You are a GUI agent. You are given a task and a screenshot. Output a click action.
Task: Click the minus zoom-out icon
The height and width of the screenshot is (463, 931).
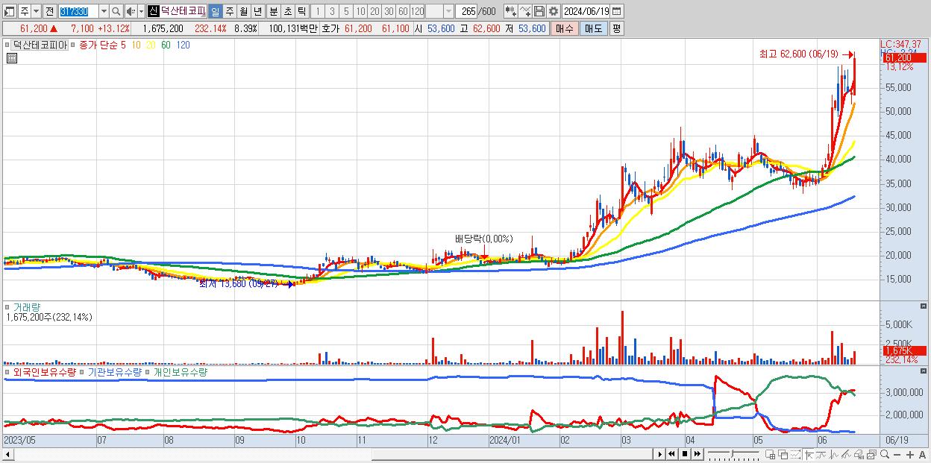[897, 455]
